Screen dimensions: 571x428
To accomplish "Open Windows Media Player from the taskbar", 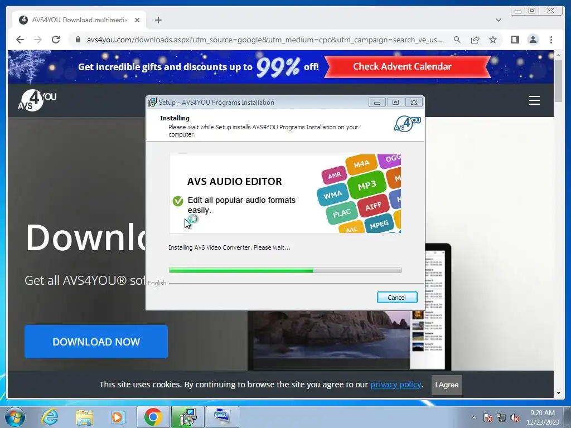I will tap(118, 417).
